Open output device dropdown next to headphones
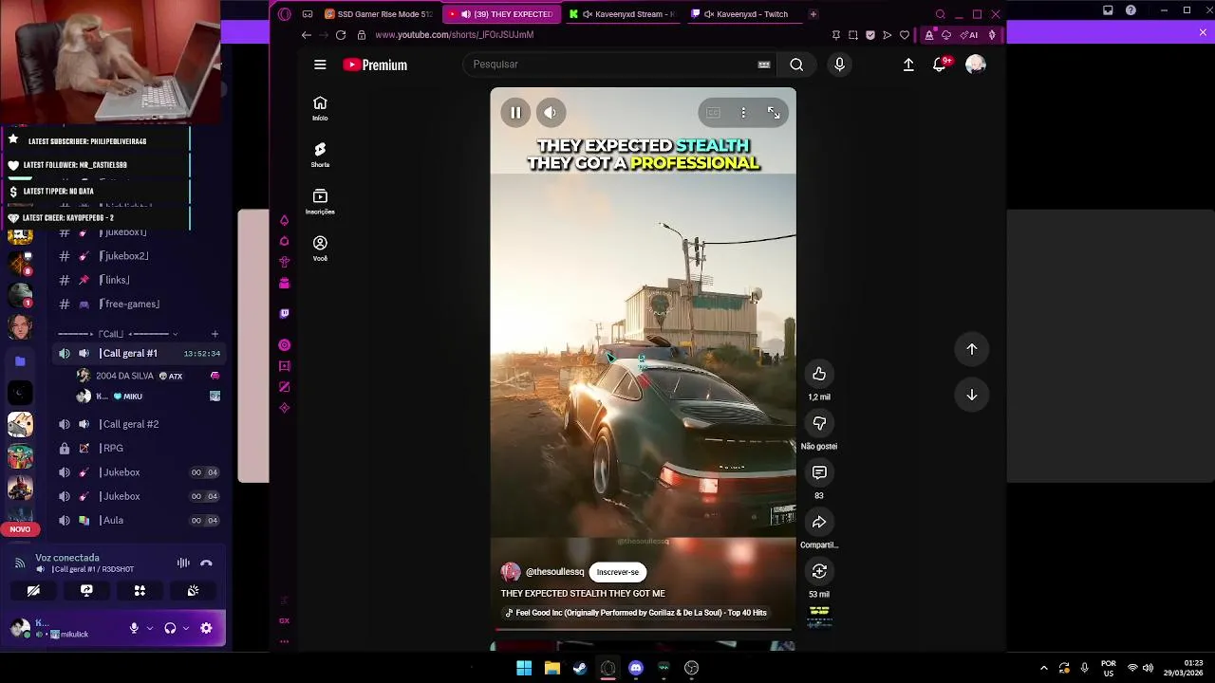This screenshot has height=683, width=1215. click(185, 628)
